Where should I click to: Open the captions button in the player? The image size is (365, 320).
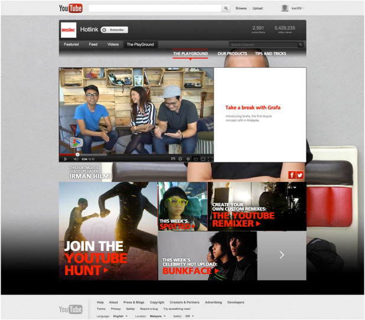point(173,159)
